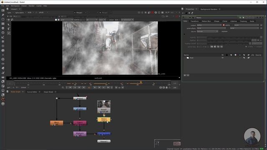
Task: Open the Particles nodes toolbar menu
Action: [3, 55]
